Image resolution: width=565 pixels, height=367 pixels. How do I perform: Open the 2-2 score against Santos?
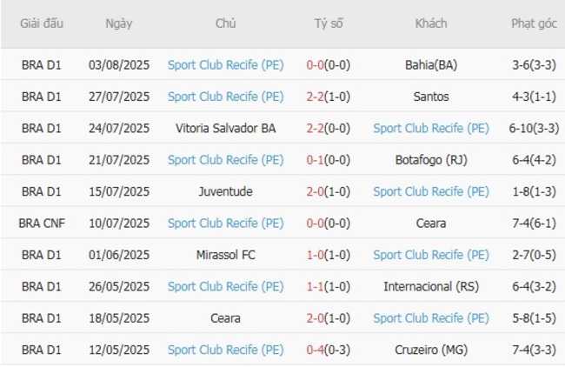click(x=329, y=96)
